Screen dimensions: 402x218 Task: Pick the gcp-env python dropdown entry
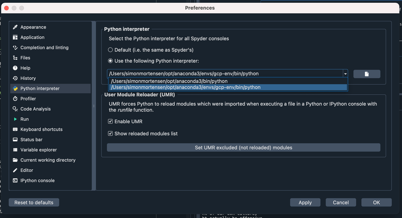click(186, 87)
